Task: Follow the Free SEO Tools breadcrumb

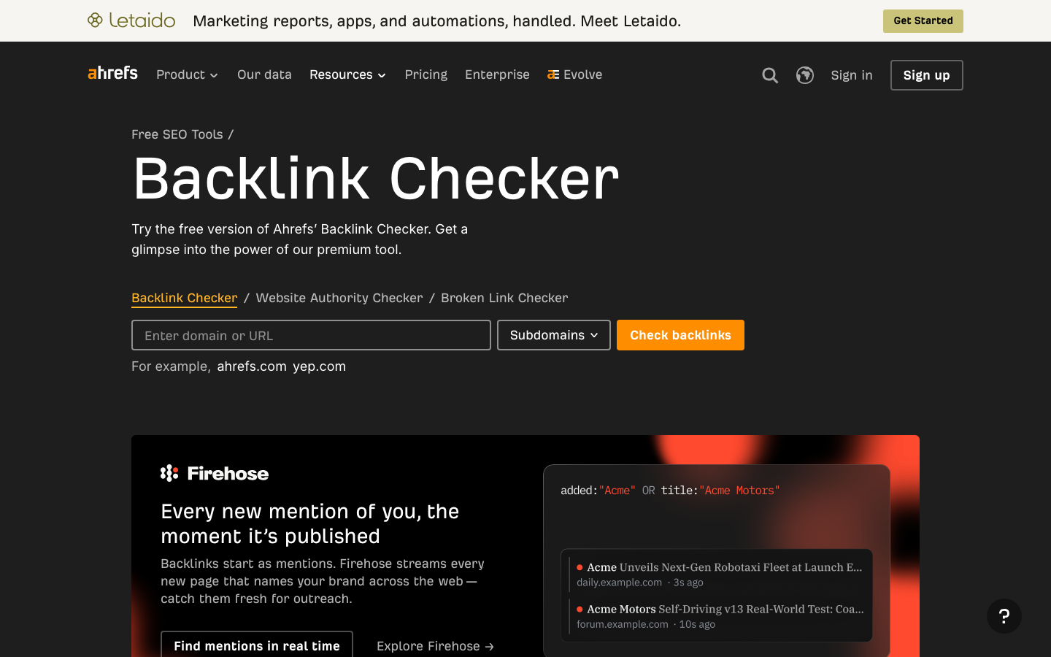Action: point(177,134)
